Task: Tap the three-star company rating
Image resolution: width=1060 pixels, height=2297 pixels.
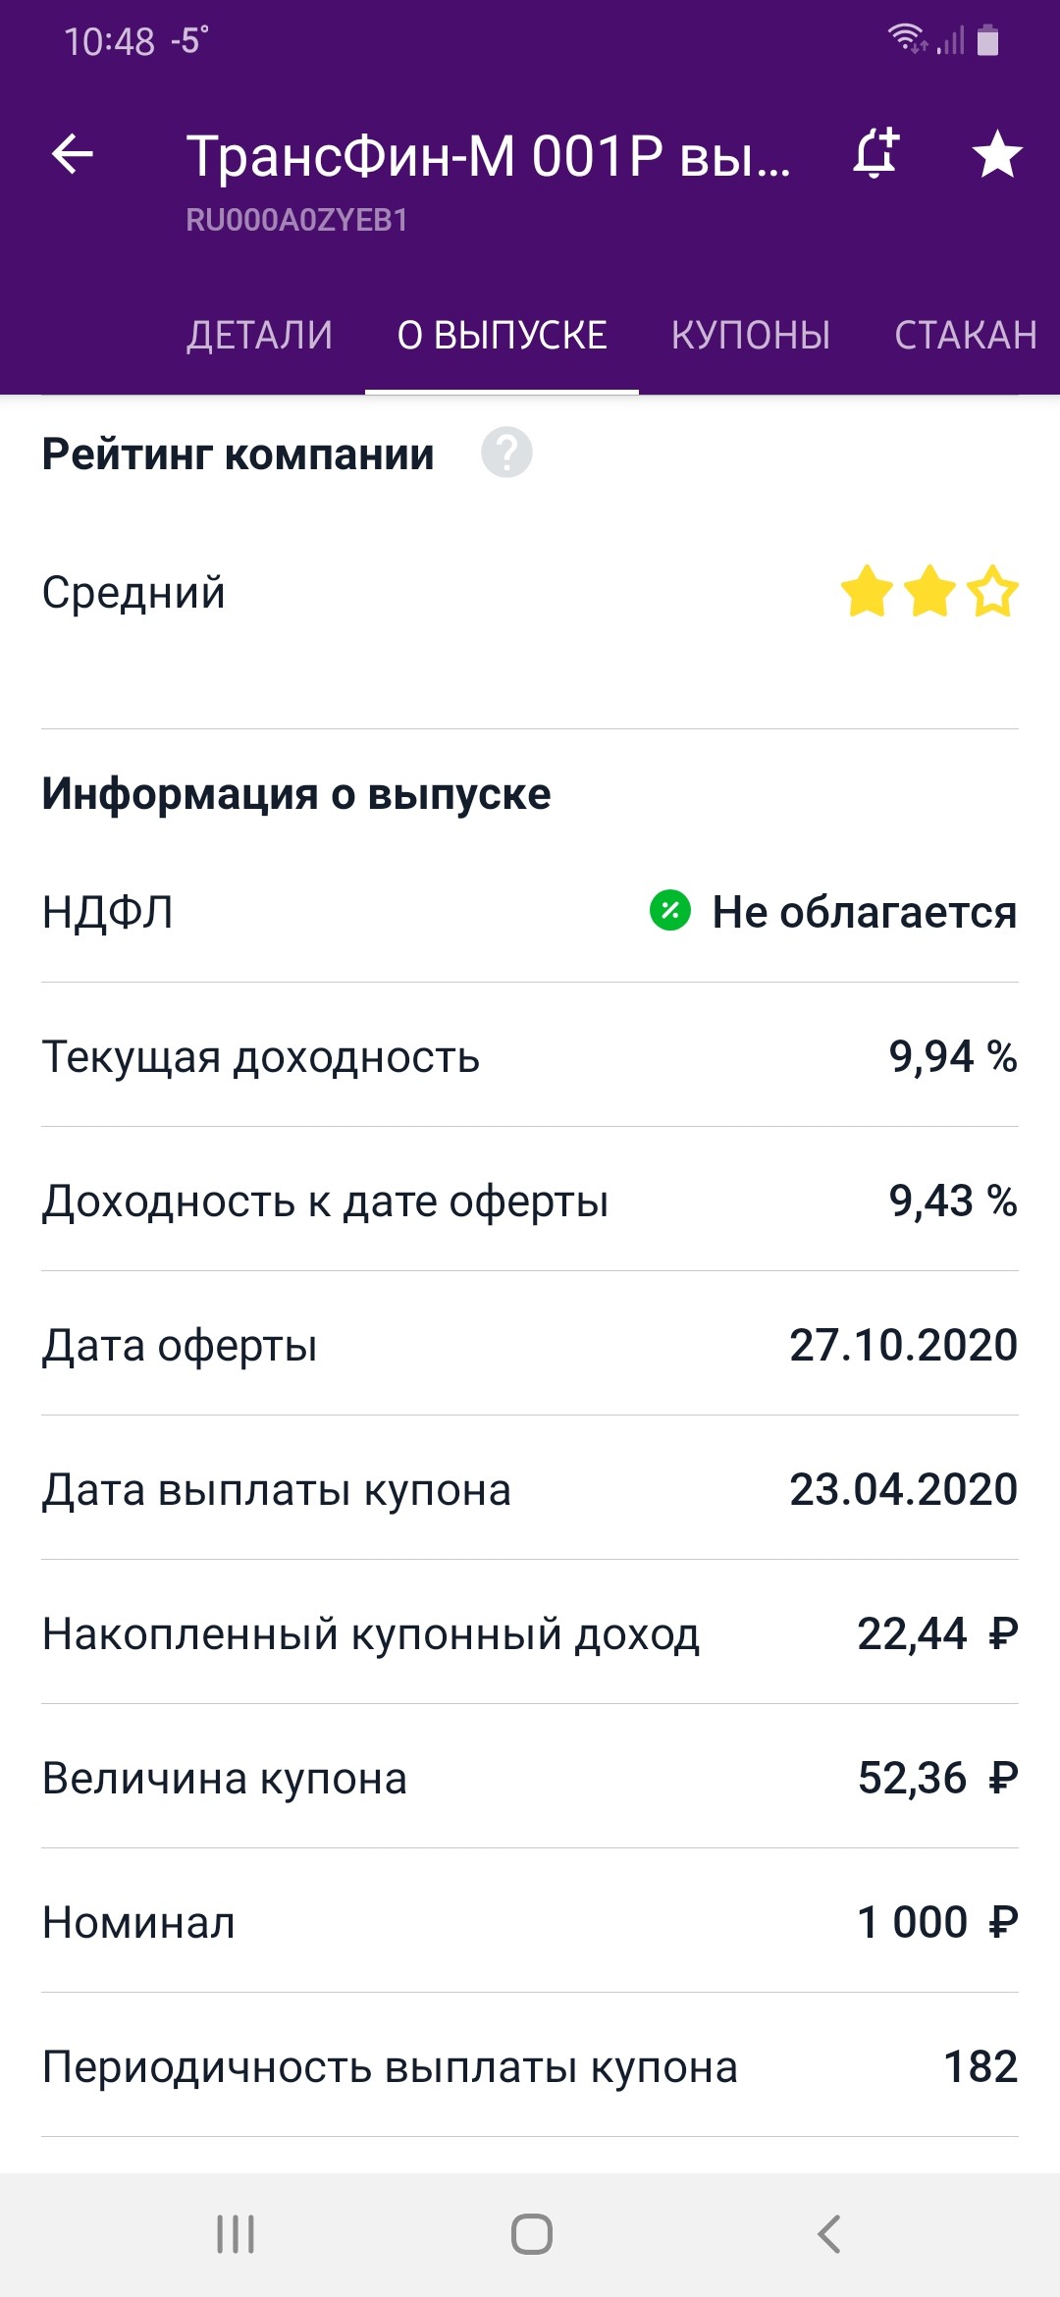Action: 928,591
